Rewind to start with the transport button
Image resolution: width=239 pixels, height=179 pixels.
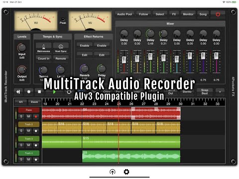[x=18, y=91]
